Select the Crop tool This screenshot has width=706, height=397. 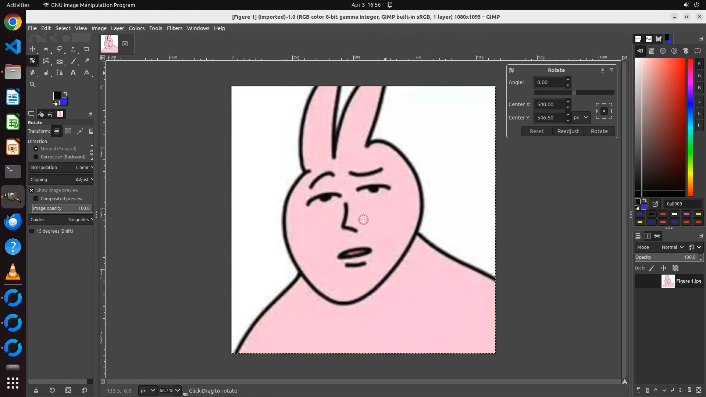[x=87, y=49]
